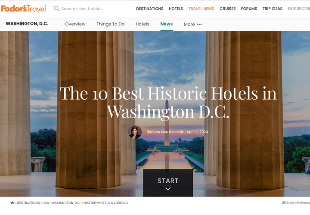The image size is (310, 215).
Task: Click author Barbara Noe Kennedy's portrait
Action: 135,132
